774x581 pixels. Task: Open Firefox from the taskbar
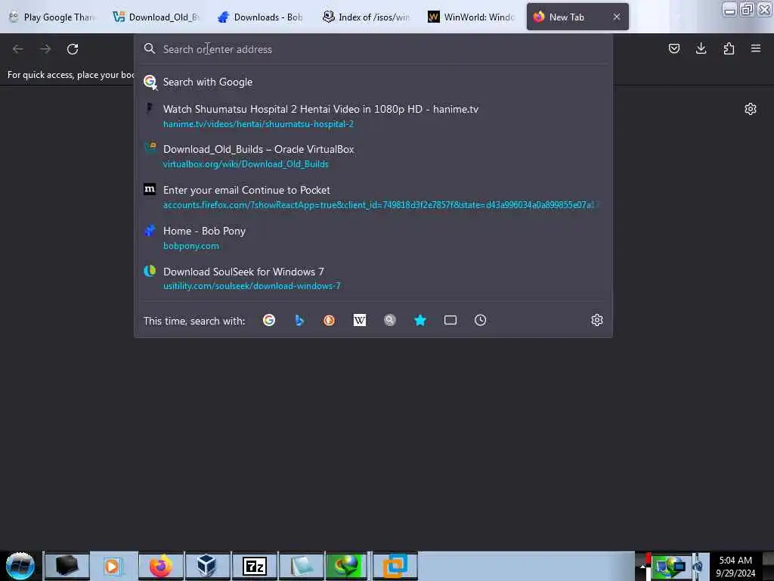[161, 566]
